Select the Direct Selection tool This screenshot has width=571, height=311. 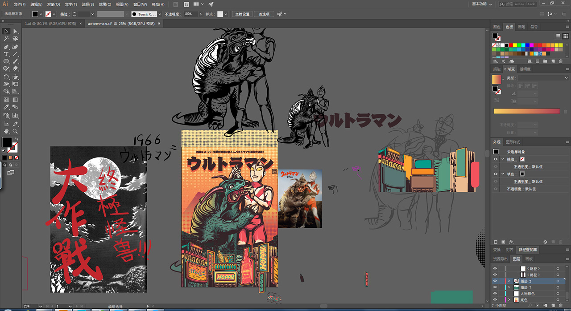tap(15, 31)
